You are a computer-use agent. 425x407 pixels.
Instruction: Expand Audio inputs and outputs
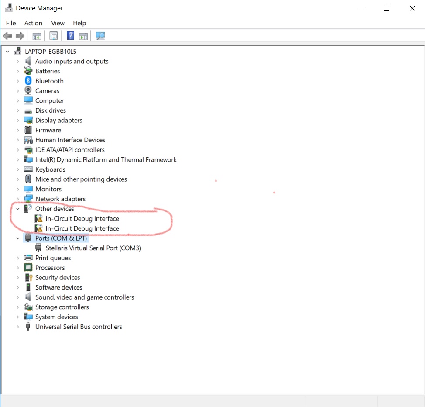tap(18, 61)
